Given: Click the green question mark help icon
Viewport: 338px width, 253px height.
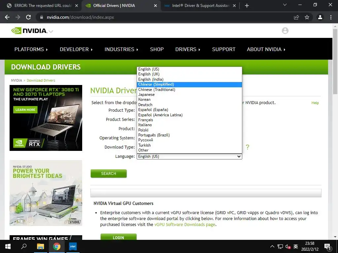Looking at the screenshot, I should [x=248, y=147].
